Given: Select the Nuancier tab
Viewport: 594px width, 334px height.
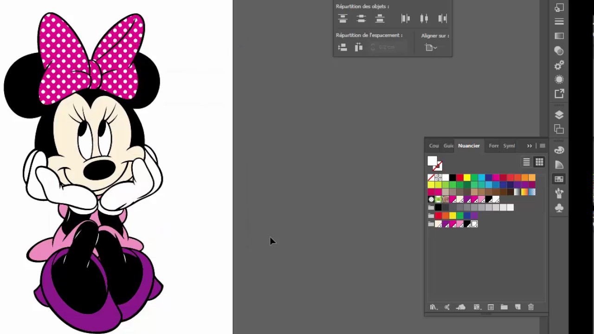Looking at the screenshot, I should tap(469, 146).
